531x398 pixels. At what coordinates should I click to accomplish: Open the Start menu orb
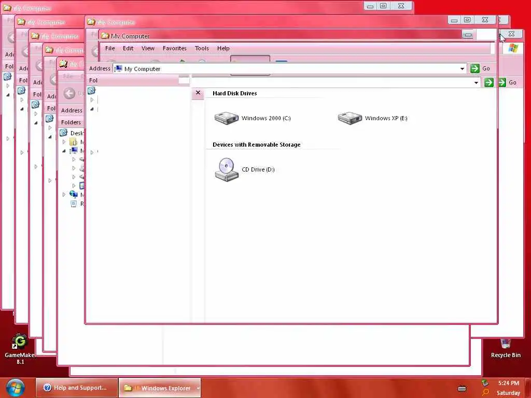(x=15, y=388)
